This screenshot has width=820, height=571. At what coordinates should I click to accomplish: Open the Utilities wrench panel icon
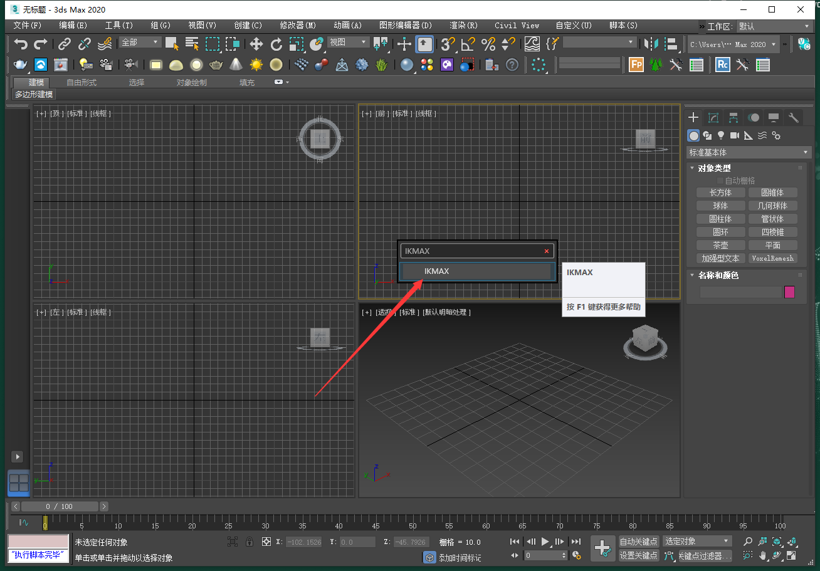[793, 118]
